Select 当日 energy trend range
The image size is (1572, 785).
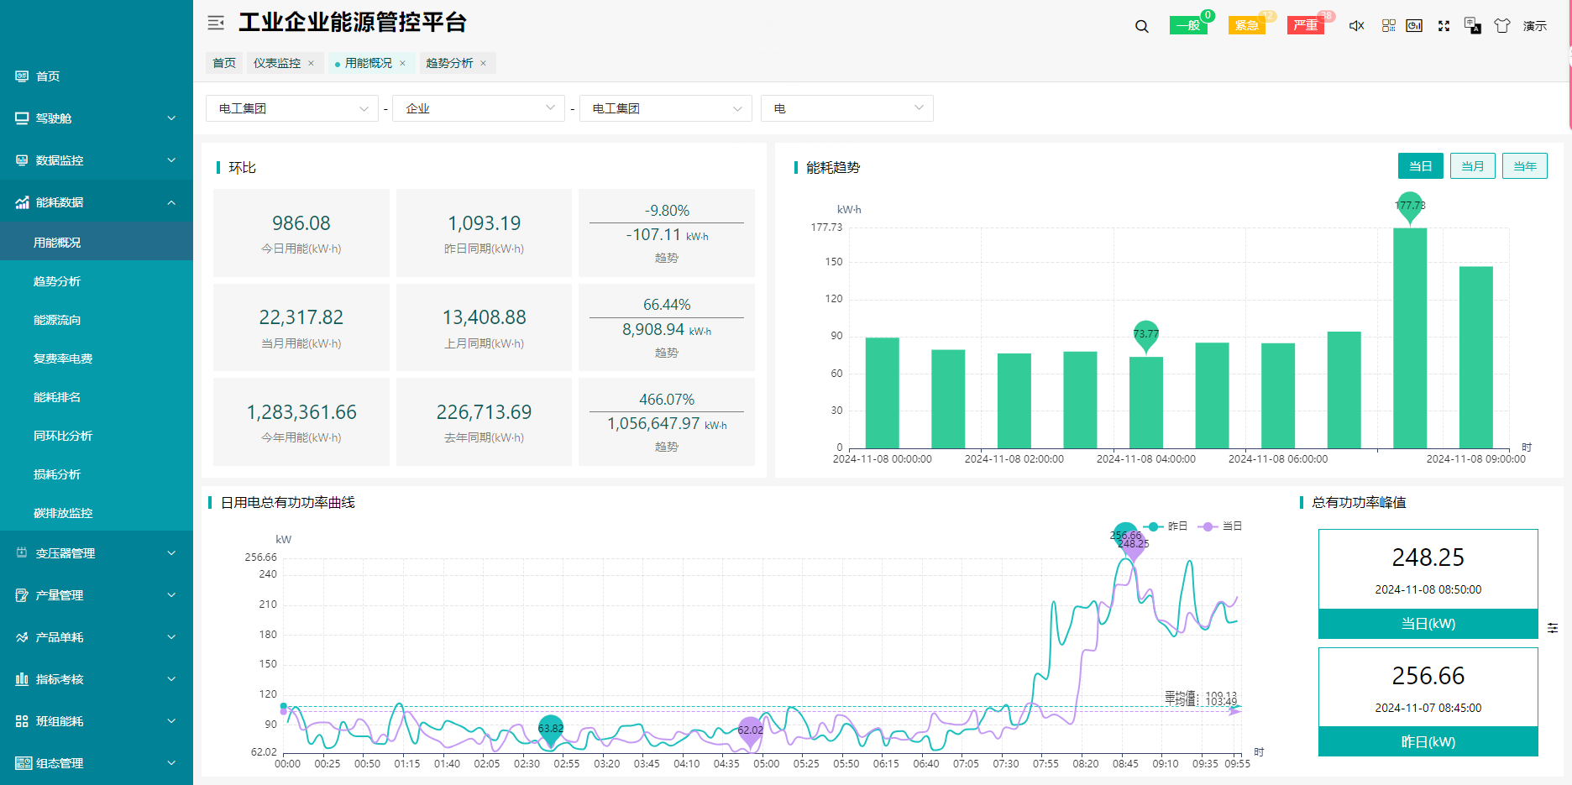pos(1421,166)
